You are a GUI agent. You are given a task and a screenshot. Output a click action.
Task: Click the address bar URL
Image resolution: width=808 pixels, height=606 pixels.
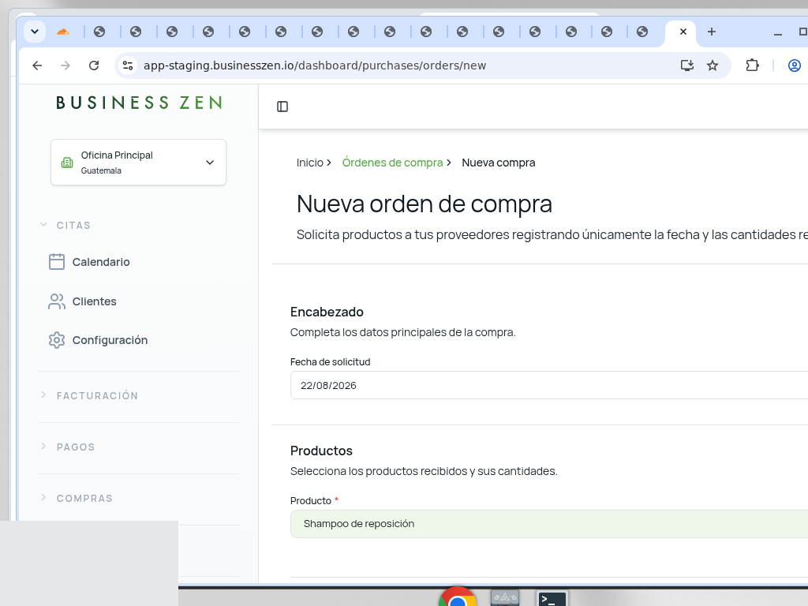(314, 65)
